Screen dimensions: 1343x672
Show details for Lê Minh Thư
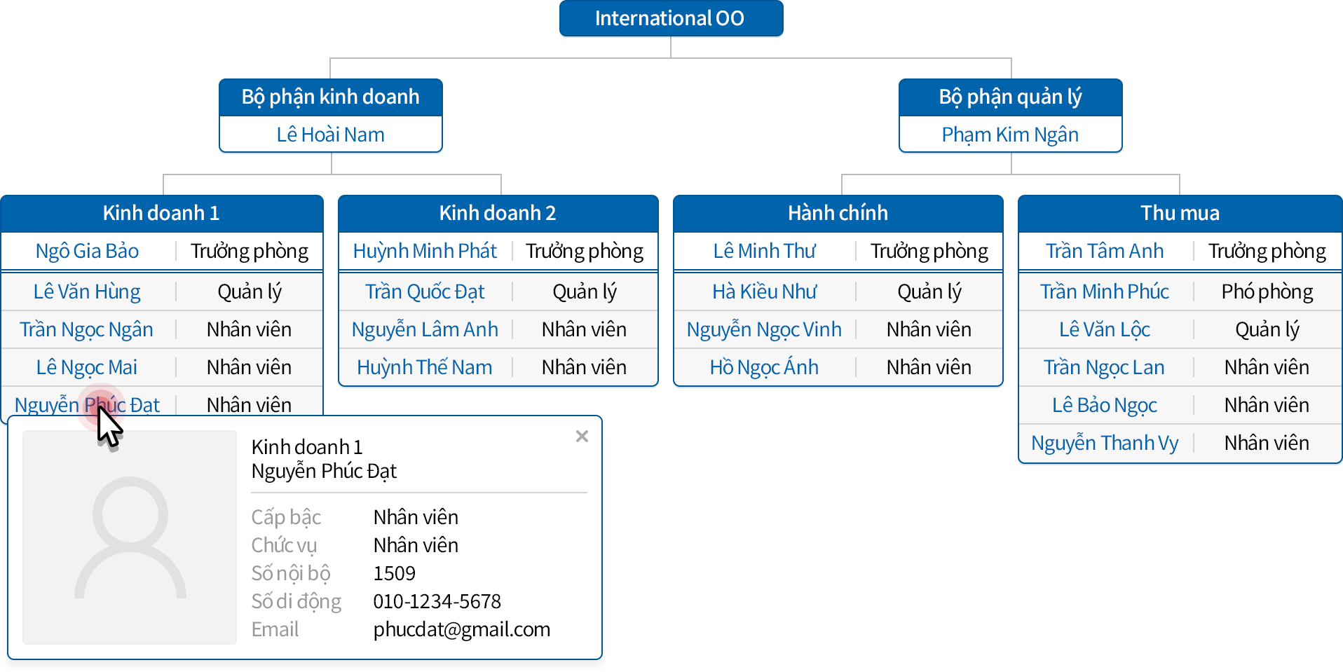pos(764,251)
